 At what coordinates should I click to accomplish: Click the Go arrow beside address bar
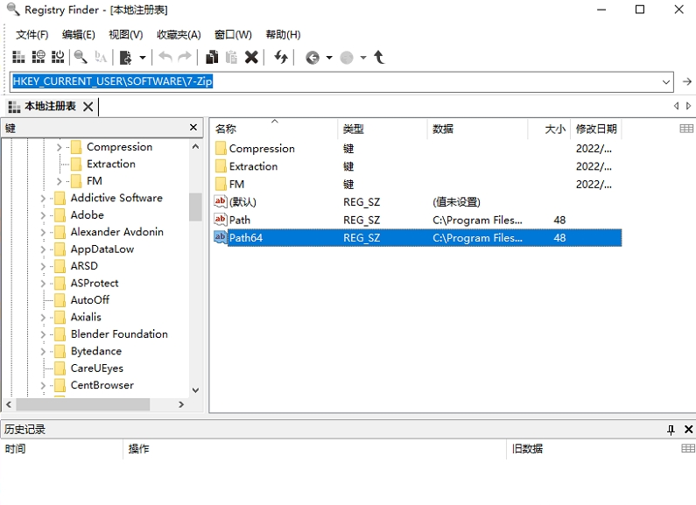[x=686, y=81]
